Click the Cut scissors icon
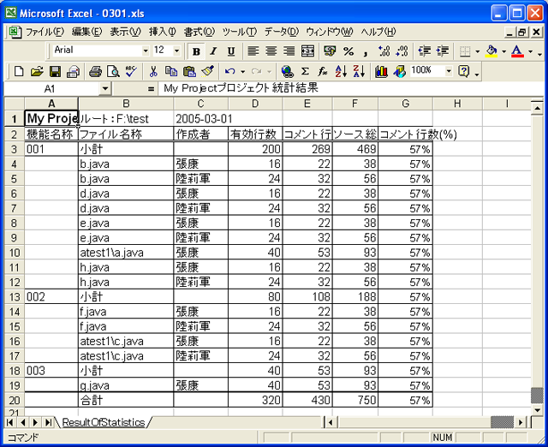This screenshot has width=548, height=447. tap(153, 71)
